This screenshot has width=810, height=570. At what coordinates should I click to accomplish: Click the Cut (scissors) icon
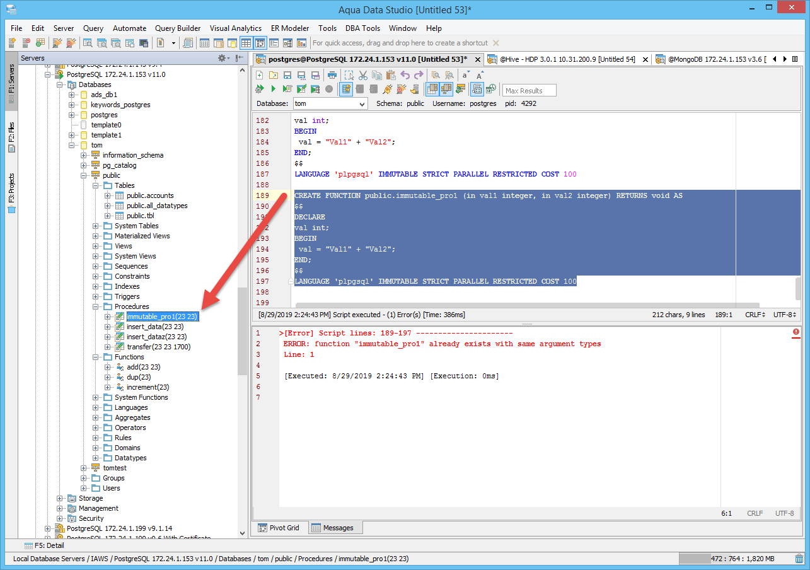pos(362,75)
